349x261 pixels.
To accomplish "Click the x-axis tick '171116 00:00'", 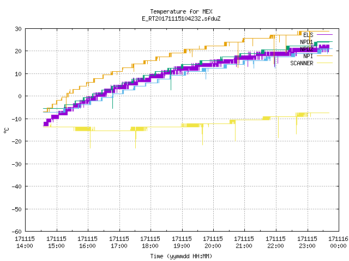I will point(338,243).
